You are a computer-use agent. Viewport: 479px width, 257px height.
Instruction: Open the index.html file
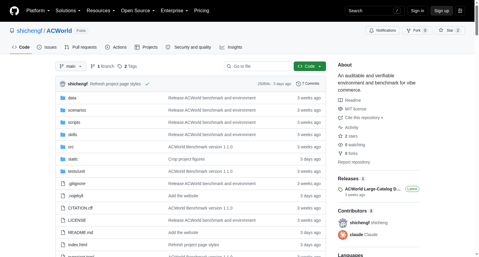(x=78, y=245)
